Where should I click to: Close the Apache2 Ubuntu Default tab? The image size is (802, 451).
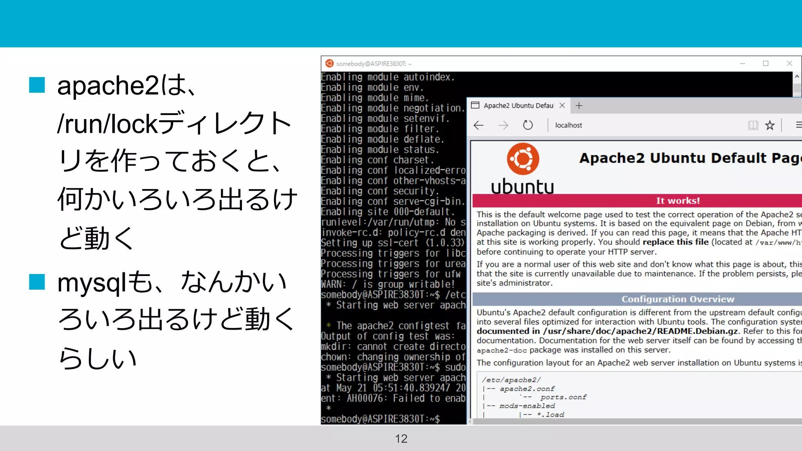click(562, 105)
